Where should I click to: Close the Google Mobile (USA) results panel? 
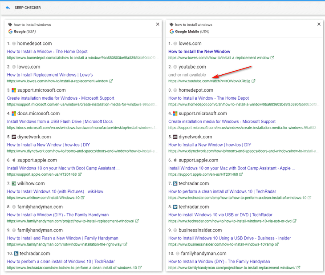click(x=319, y=24)
